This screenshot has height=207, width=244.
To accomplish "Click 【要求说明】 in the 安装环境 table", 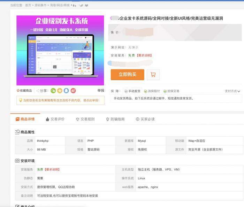I will pyautogui.click(x=52, y=169).
